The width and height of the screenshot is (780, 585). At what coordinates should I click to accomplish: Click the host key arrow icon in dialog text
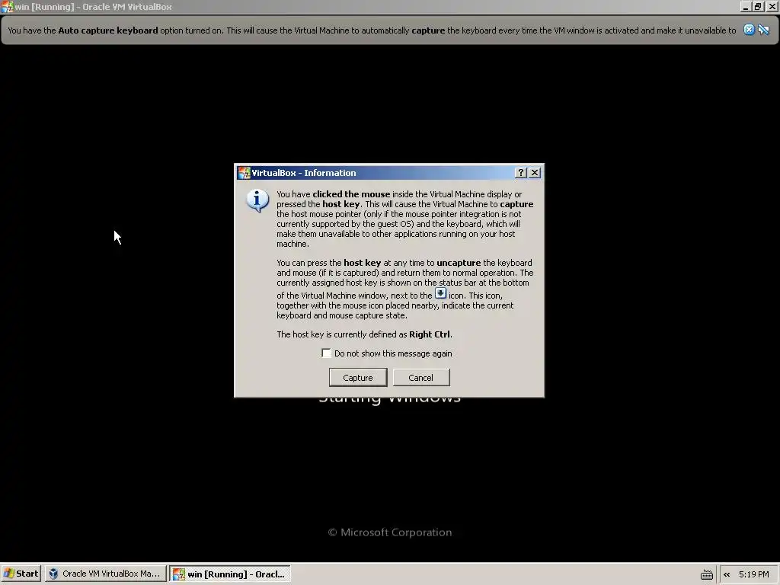pyautogui.click(x=441, y=293)
